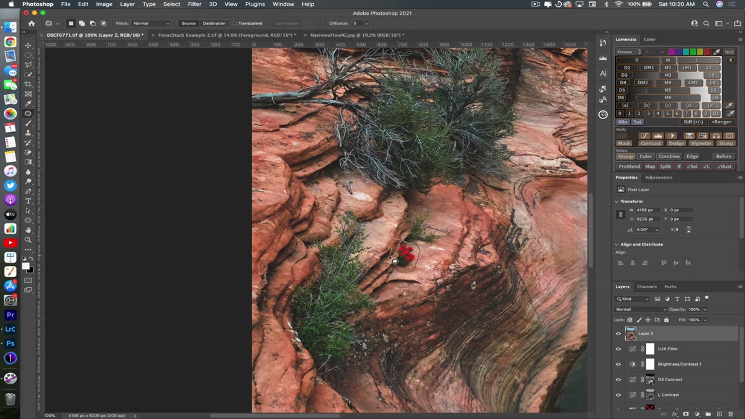Image resolution: width=745 pixels, height=419 pixels.
Task: Click the Destination button in options bar
Action: point(214,24)
